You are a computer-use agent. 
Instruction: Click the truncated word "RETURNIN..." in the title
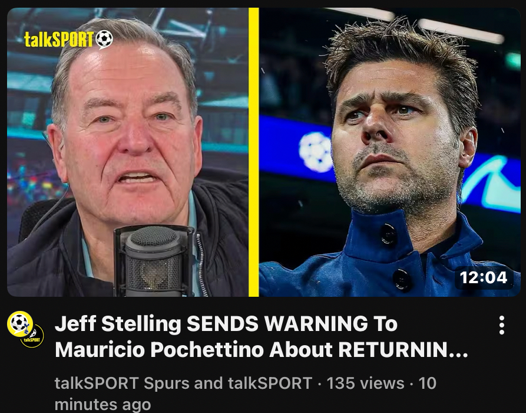tap(403, 349)
